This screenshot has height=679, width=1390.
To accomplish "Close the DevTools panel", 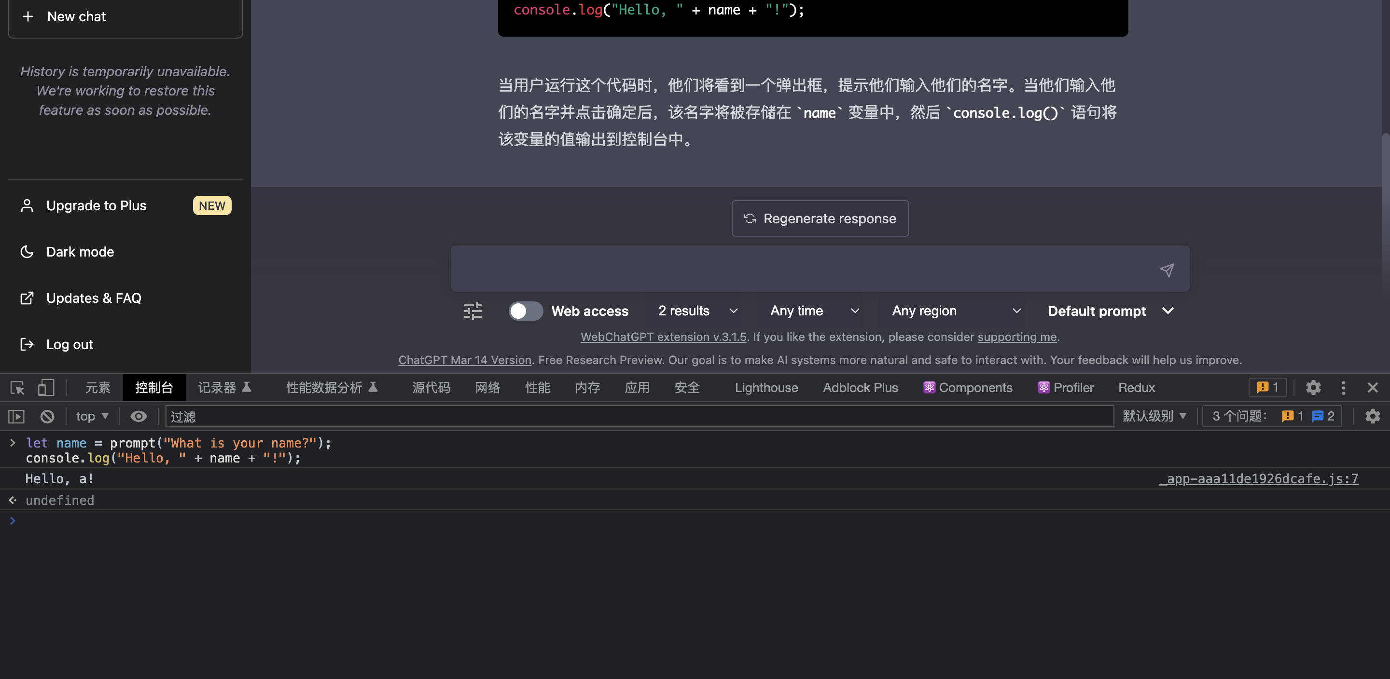I will tap(1372, 387).
